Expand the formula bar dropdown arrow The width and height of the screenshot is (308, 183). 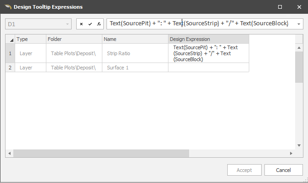(x=299, y=24)
